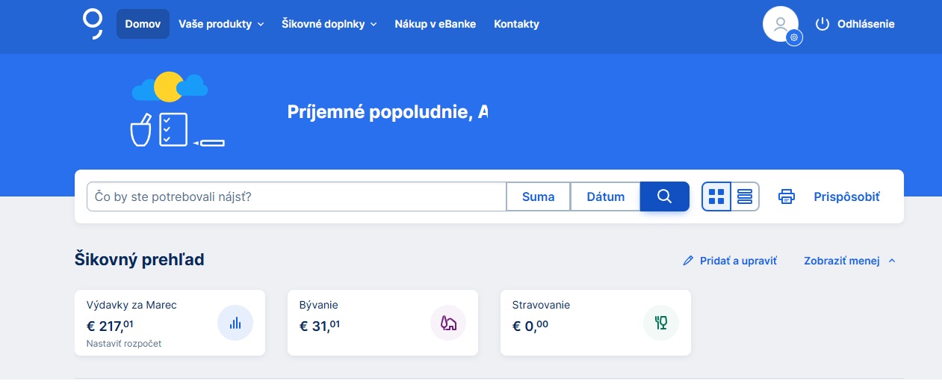Click the printer icon
Image resolution: width=942 pixels, height=387 pixels.
[787, 196]
